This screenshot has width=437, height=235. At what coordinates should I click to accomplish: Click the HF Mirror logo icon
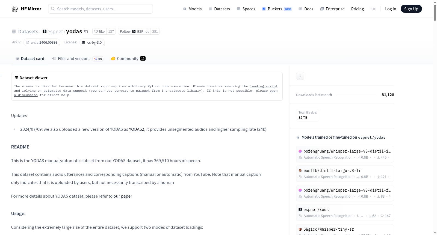(x=15, y=9)
